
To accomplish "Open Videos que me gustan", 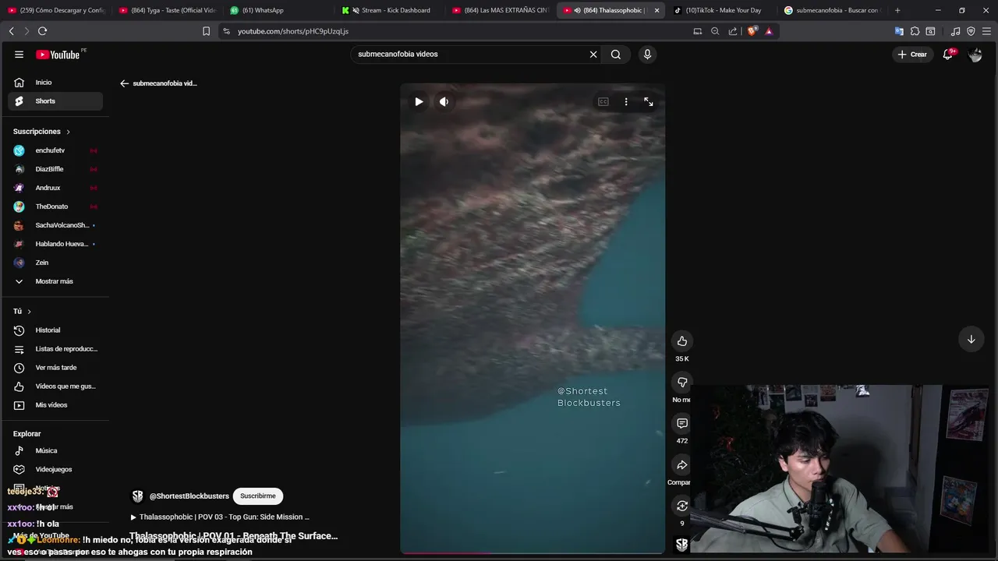I will (x=55, y=386).
